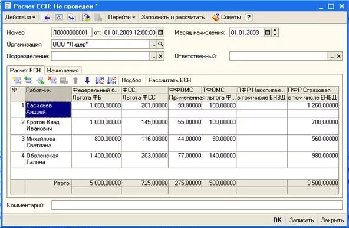Maximize the Расчет ЕСН window
The image size is (349, 228).
(331, 6)
